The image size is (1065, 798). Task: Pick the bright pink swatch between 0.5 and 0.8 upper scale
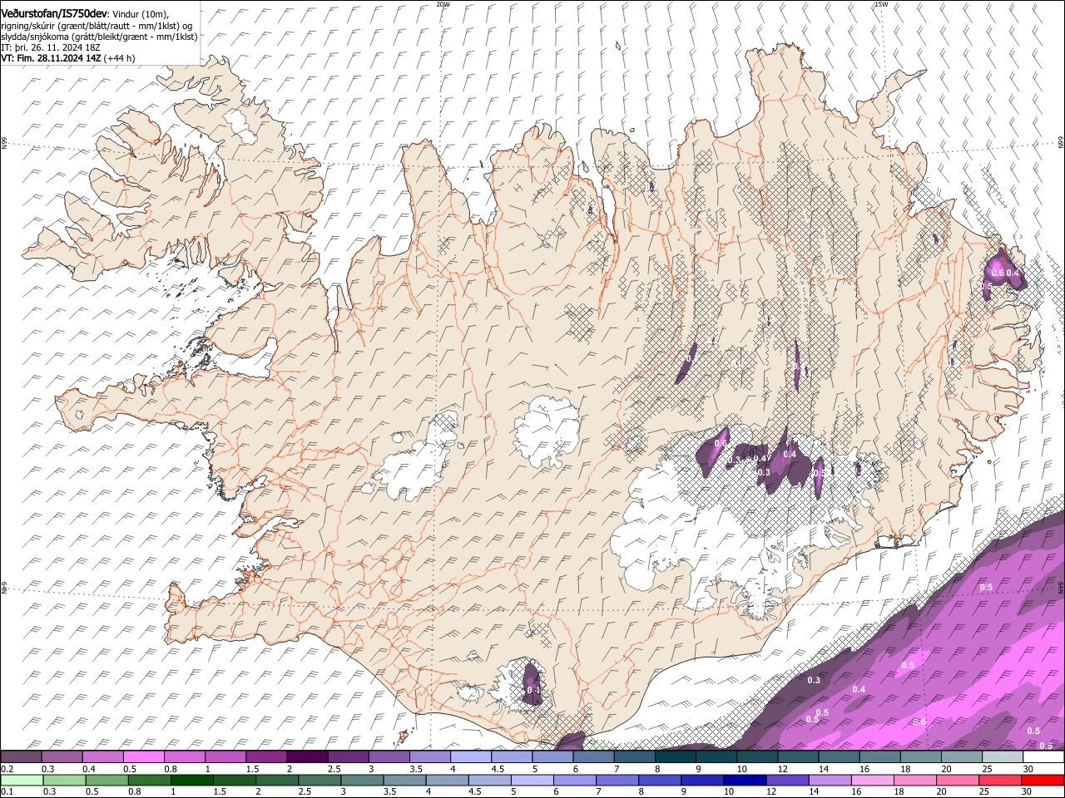(143, 756)
